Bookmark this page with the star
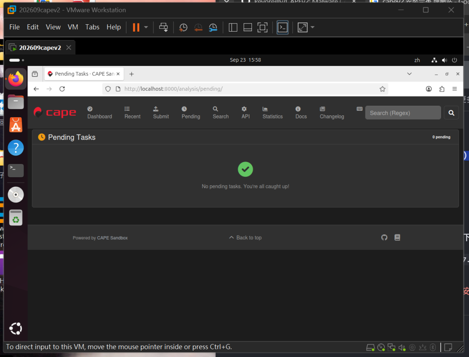This screenshot has height=357, width=469. pyautogui.click(x=382, y=89)
